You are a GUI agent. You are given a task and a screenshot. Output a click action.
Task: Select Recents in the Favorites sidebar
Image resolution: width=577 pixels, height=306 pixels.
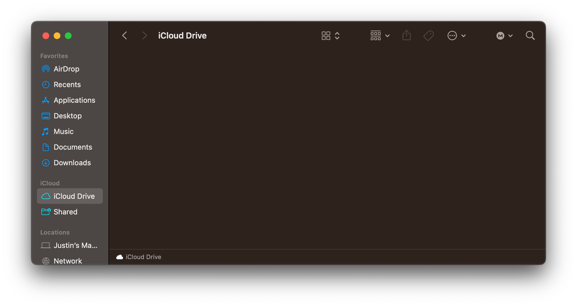pos(67,84)
